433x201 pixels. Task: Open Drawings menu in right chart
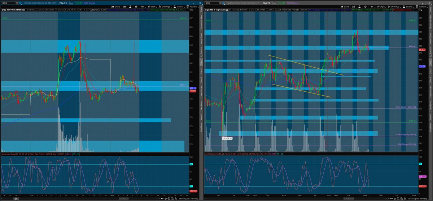394,6
